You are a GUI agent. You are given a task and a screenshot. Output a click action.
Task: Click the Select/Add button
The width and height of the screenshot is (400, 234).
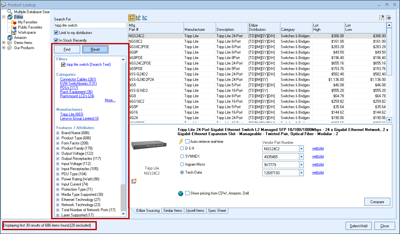[359, 226]
